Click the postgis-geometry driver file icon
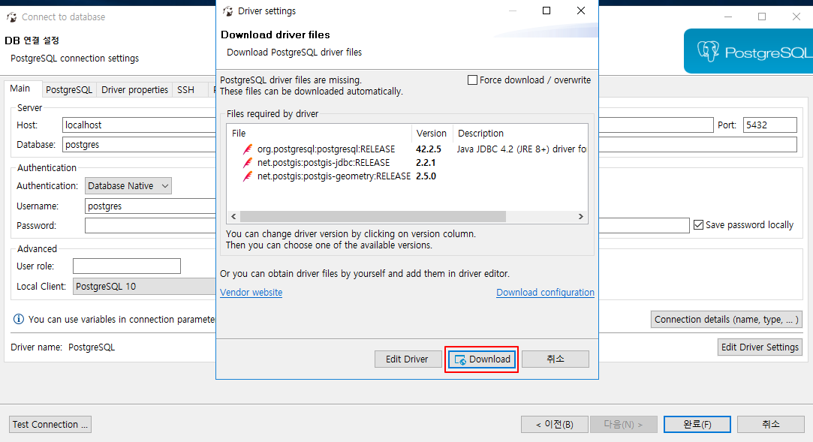 248,176
